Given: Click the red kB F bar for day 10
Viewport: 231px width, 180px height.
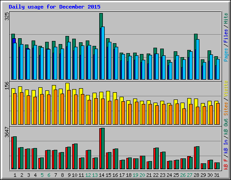Looking at the screenshot, I should (73, 157).
